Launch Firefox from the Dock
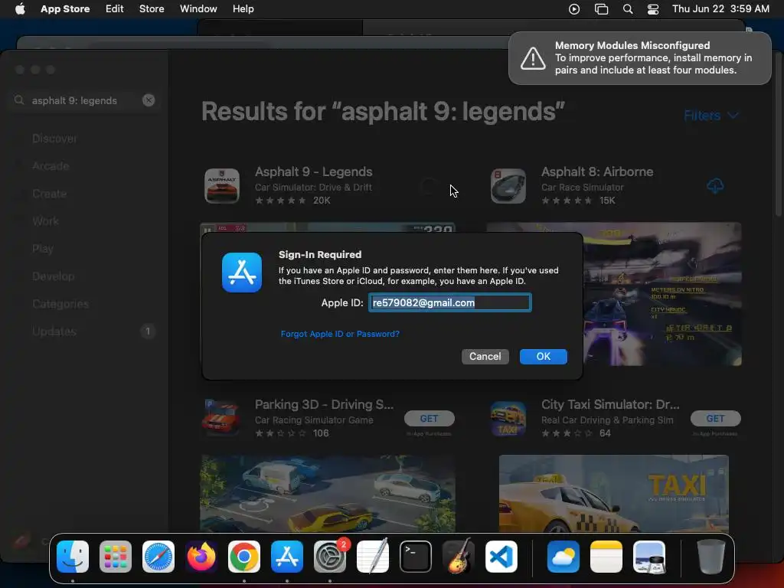784x588 pixels. tap(201, 557)
